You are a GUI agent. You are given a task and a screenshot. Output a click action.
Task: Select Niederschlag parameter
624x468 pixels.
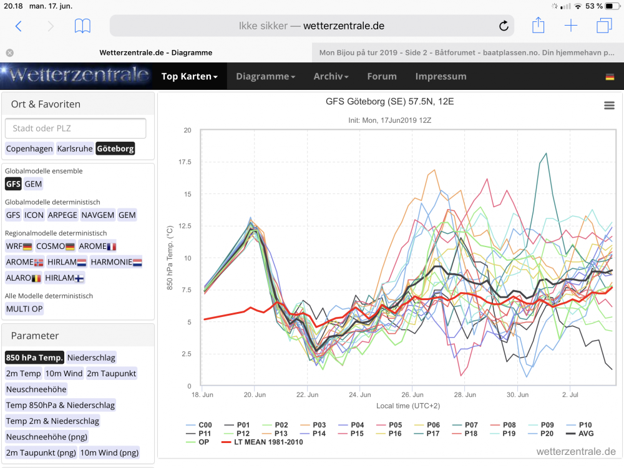point(91,358)
